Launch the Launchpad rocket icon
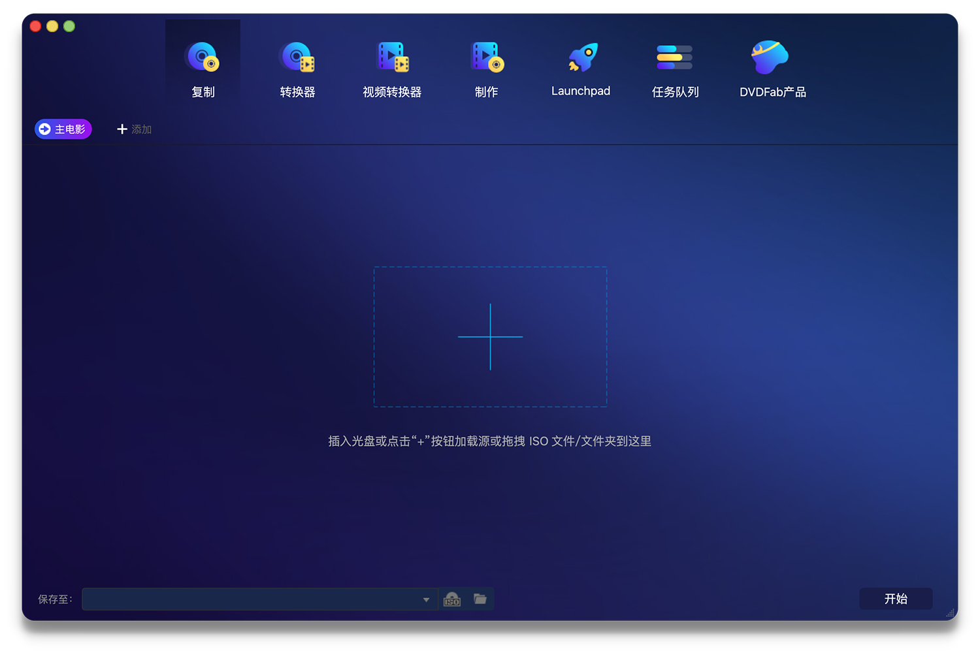The width and height of the screenshot is (980, 651). [x=580, y=57]
